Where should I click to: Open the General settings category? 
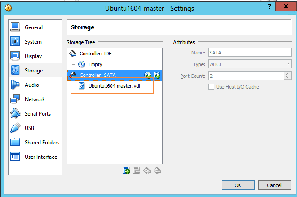[35, 27]
